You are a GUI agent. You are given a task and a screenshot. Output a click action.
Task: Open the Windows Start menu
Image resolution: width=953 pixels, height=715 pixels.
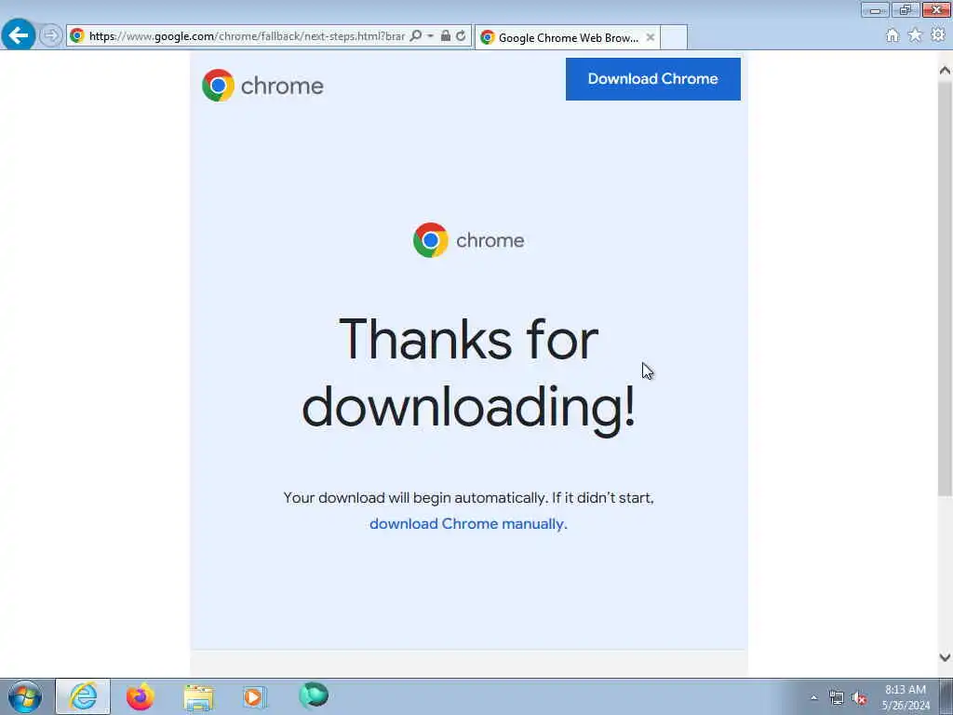25,696
